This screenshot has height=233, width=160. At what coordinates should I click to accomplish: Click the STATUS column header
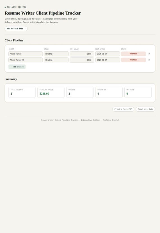[124, 49]
